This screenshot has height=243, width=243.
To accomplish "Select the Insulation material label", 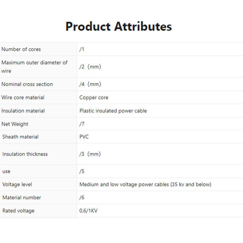I will 23,111.
